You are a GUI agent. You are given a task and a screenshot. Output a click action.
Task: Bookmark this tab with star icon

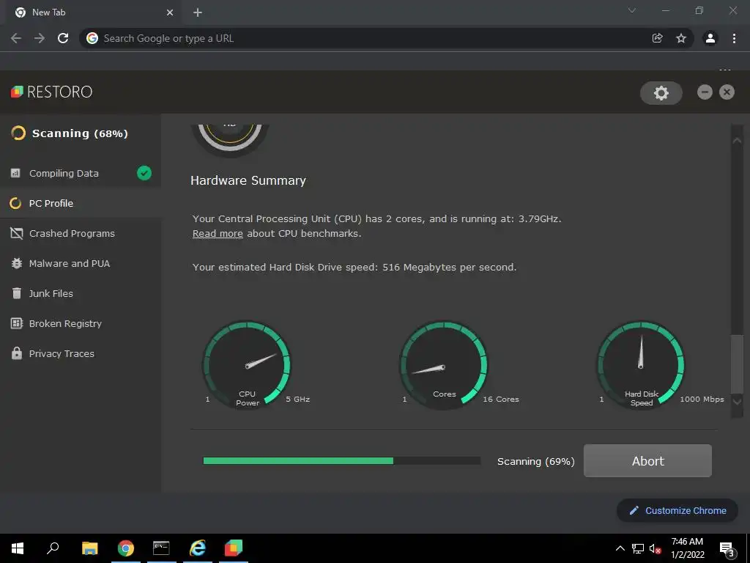coord(681,38)
